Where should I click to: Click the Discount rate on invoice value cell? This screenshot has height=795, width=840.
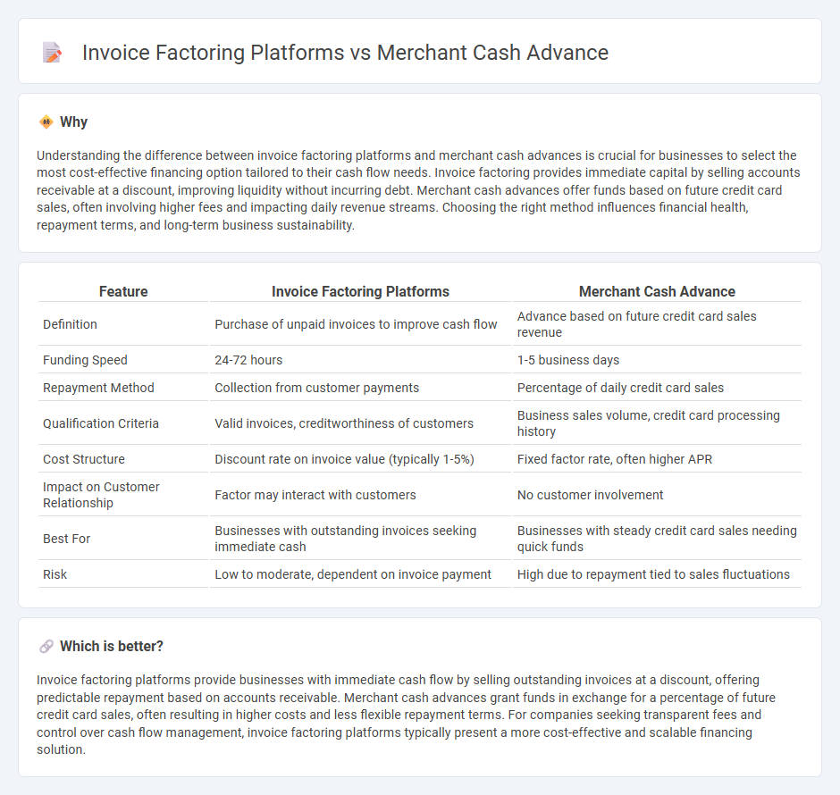360,459
